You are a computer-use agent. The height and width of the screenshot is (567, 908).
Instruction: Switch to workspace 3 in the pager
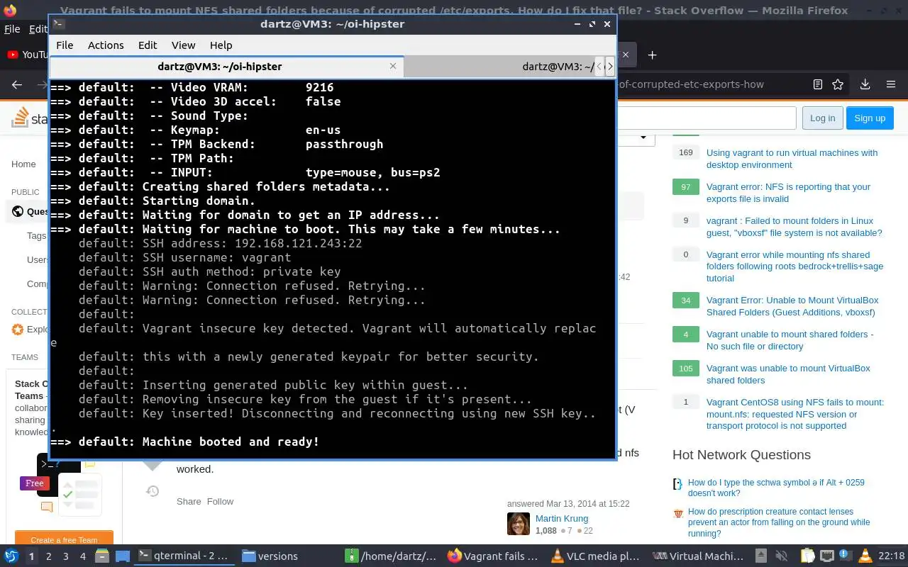click(x=65, y=556)
